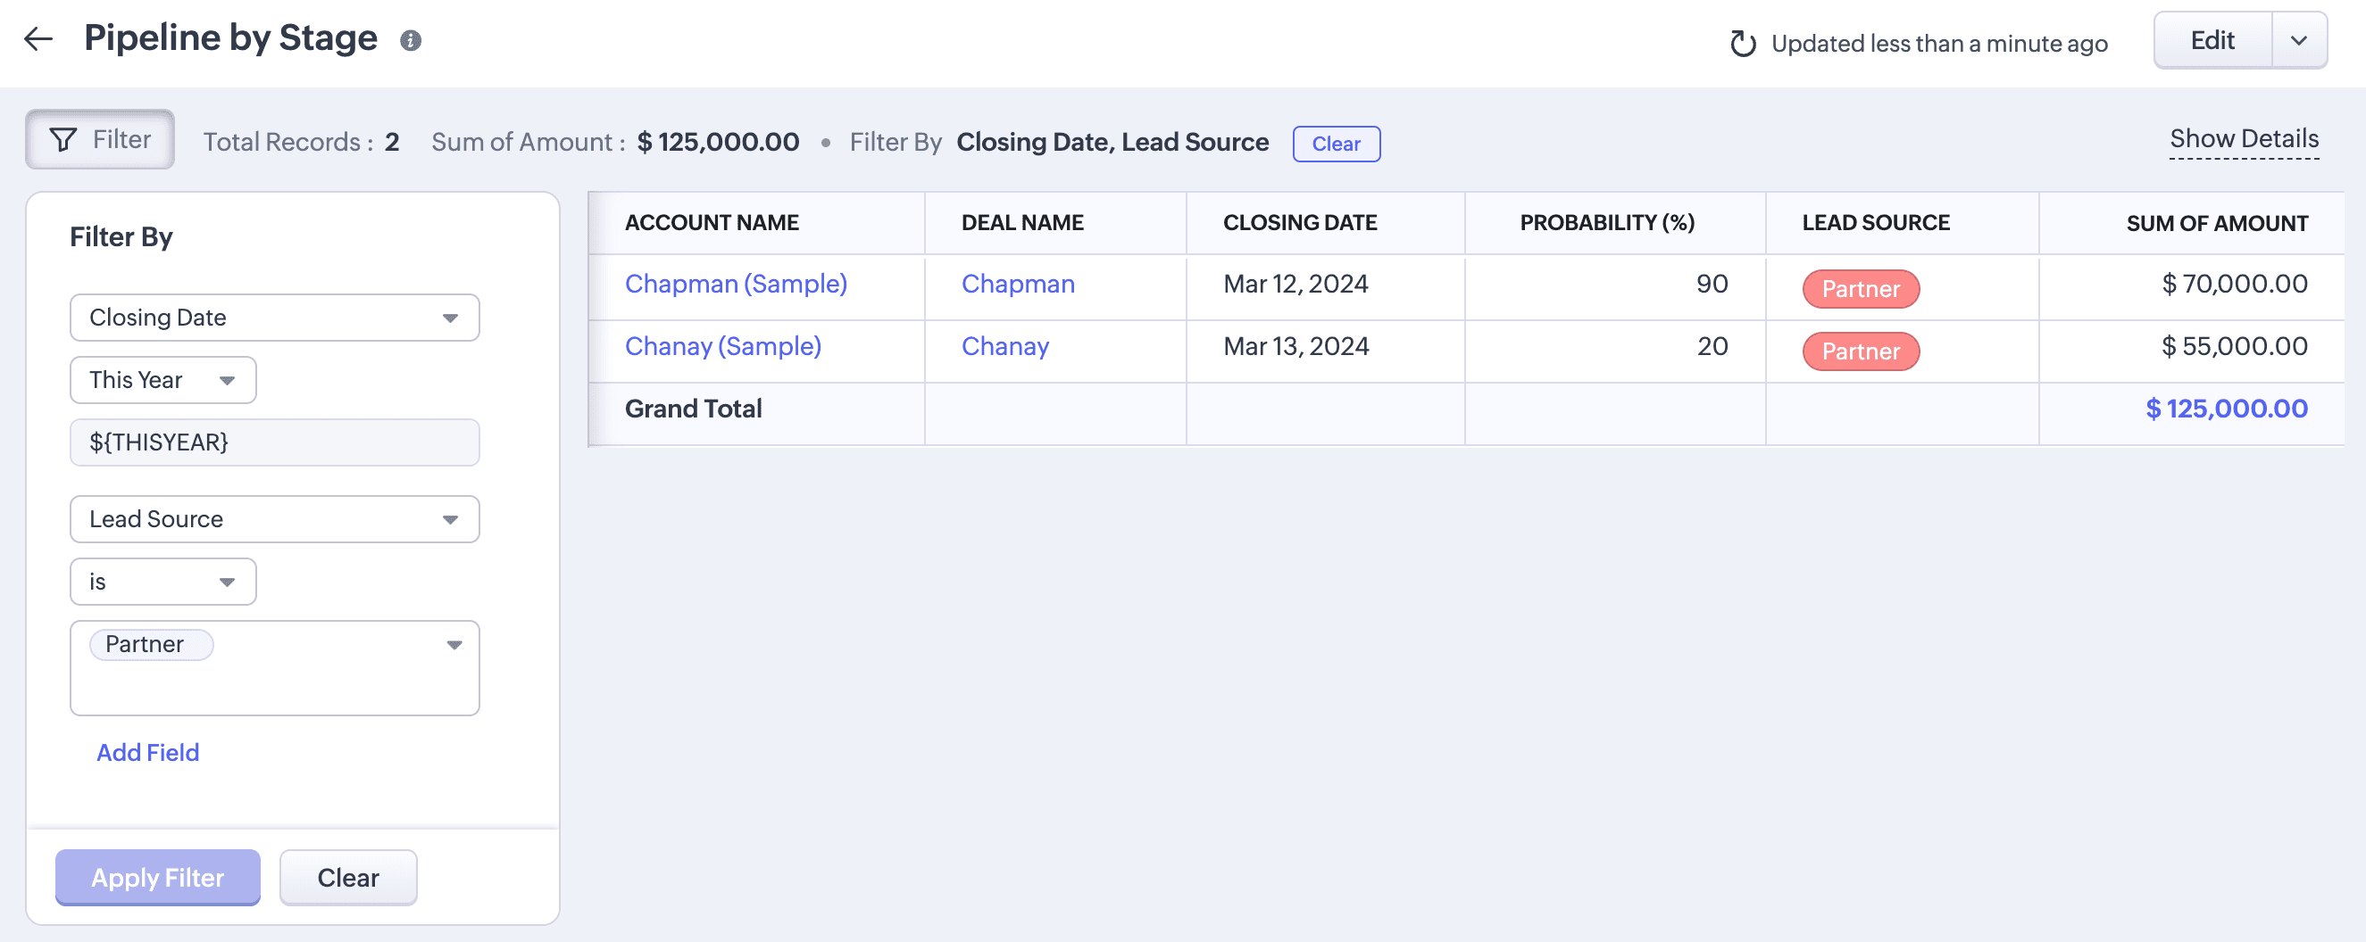This screenshot has height=942, width=2366.
Task: Click the Edit button
Action: 2212,40
